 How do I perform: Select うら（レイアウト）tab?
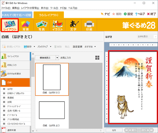pyautogui.click(x=49, y=15)
